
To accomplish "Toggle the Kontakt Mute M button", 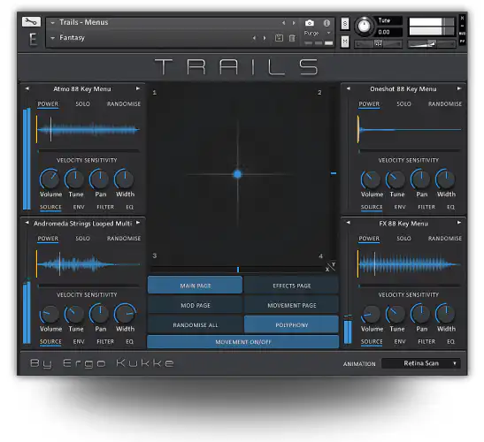I will click(345, 42).
